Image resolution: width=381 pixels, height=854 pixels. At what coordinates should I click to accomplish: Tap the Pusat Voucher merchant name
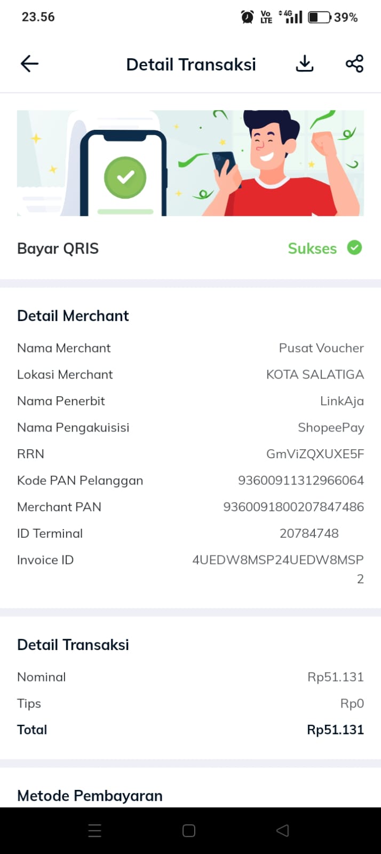point(321,348)
